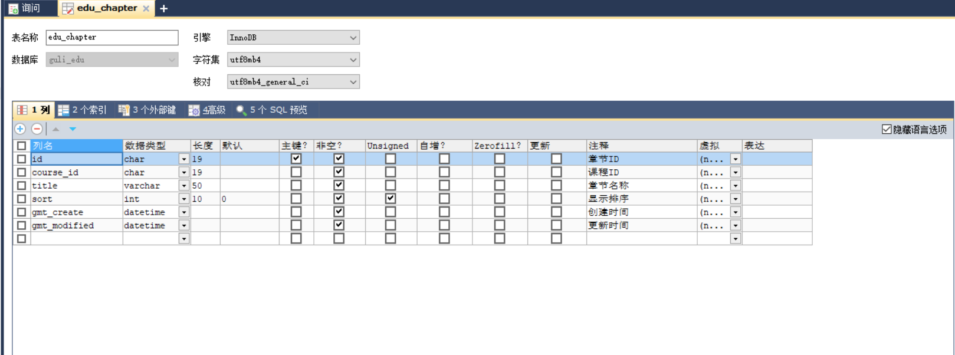
Task: Open the 引擎 InnoDB dropdown
Action: point(293,37)
